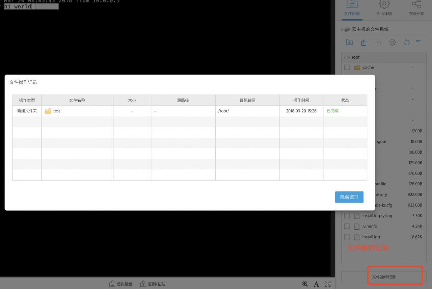
Task: Click the 操作时间 column header
Action: [301, 100]
